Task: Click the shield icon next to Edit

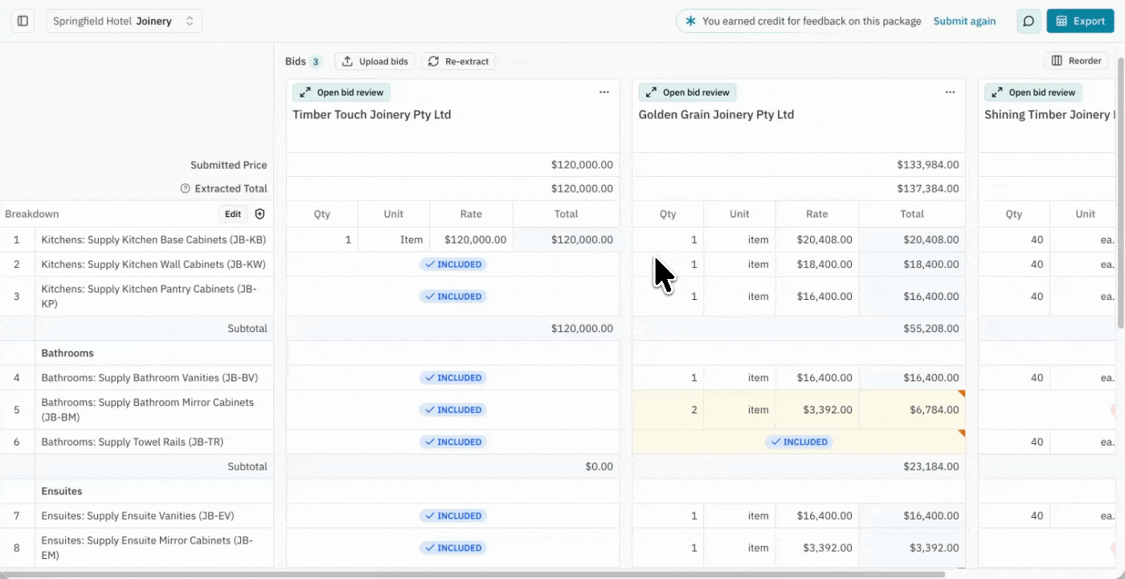Action: 260,214
